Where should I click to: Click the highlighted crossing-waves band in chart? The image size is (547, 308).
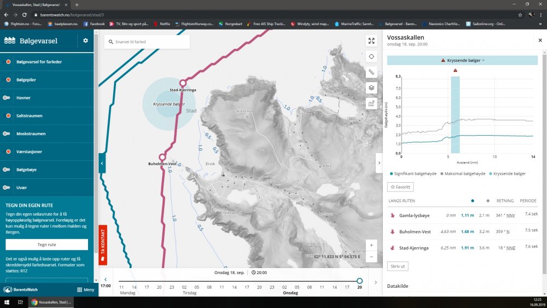(x=455, y=115)
